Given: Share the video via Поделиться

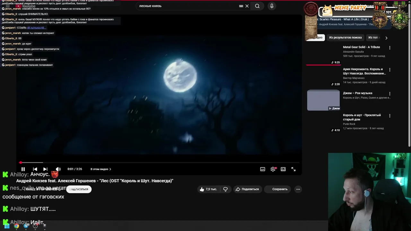Looking at the screenshot, I should coord(247,189).
